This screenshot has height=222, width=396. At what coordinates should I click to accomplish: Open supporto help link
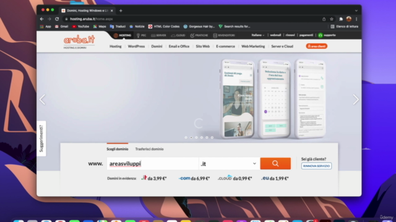point(327,35)
